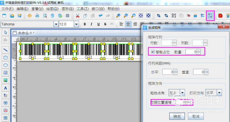Screen dimensions: 230x122
Task: Toggle Bold formatting button
Action: point(85,24)
